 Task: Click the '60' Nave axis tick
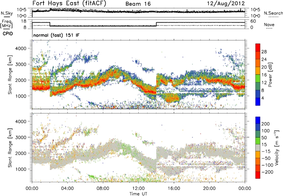coord(253,21)
